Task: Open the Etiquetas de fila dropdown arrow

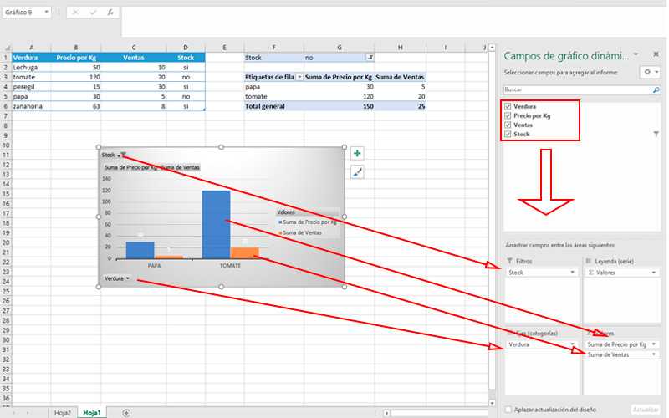Action: (x=299, y=77)
